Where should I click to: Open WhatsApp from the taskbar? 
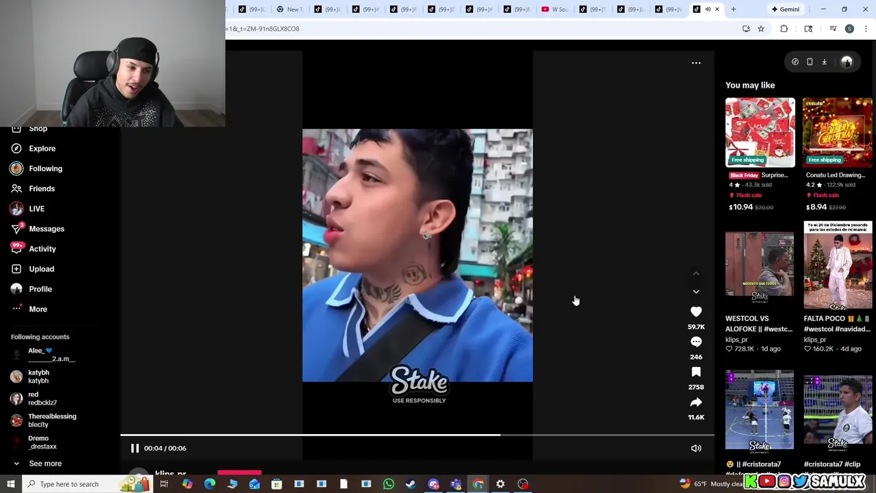pos(389,484)
